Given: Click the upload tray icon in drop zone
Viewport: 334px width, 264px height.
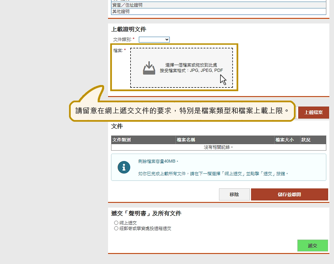Looking at the screenshot, I should pos(149,68).
